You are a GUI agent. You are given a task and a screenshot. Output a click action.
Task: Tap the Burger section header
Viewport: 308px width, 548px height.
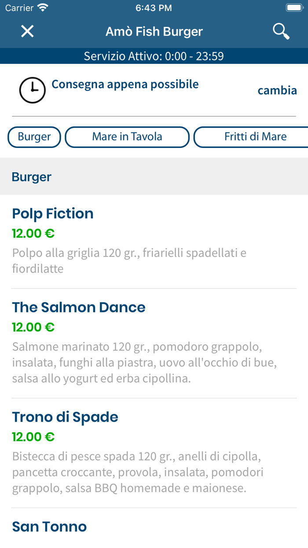[32, 177]
